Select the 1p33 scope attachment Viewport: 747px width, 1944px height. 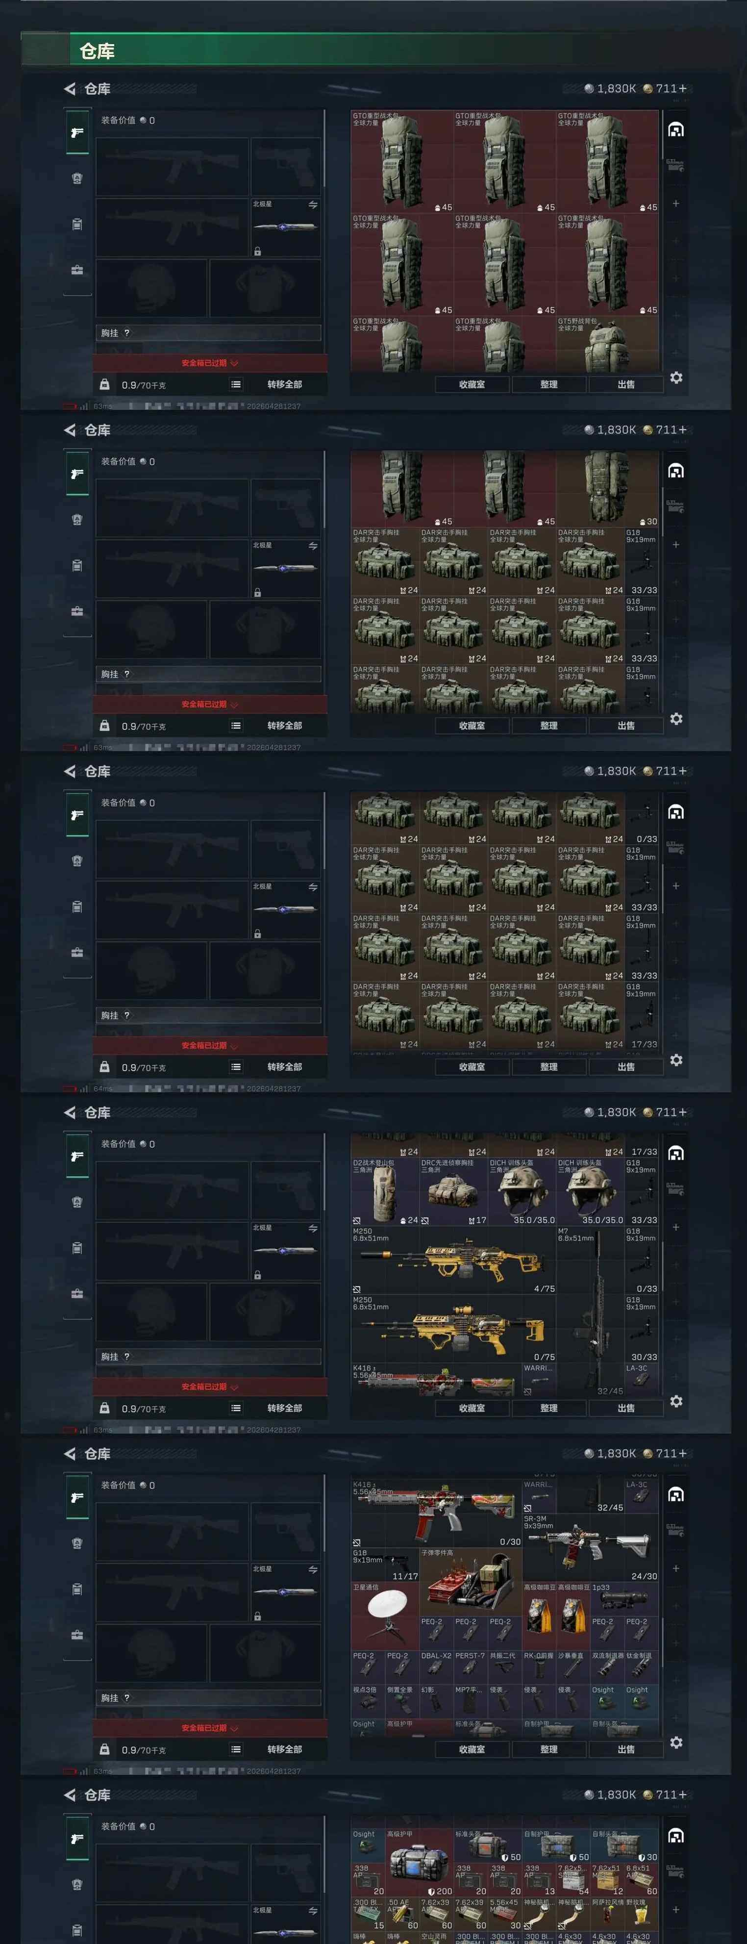point(624,1599)
